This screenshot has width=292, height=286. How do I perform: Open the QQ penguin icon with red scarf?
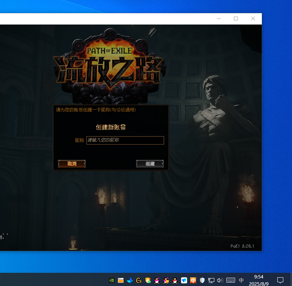[x=175, y=280]
